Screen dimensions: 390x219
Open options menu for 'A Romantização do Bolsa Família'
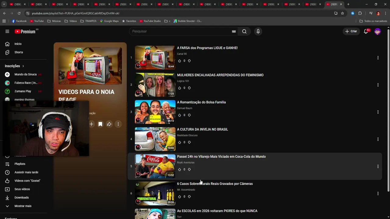coord(378,112)
